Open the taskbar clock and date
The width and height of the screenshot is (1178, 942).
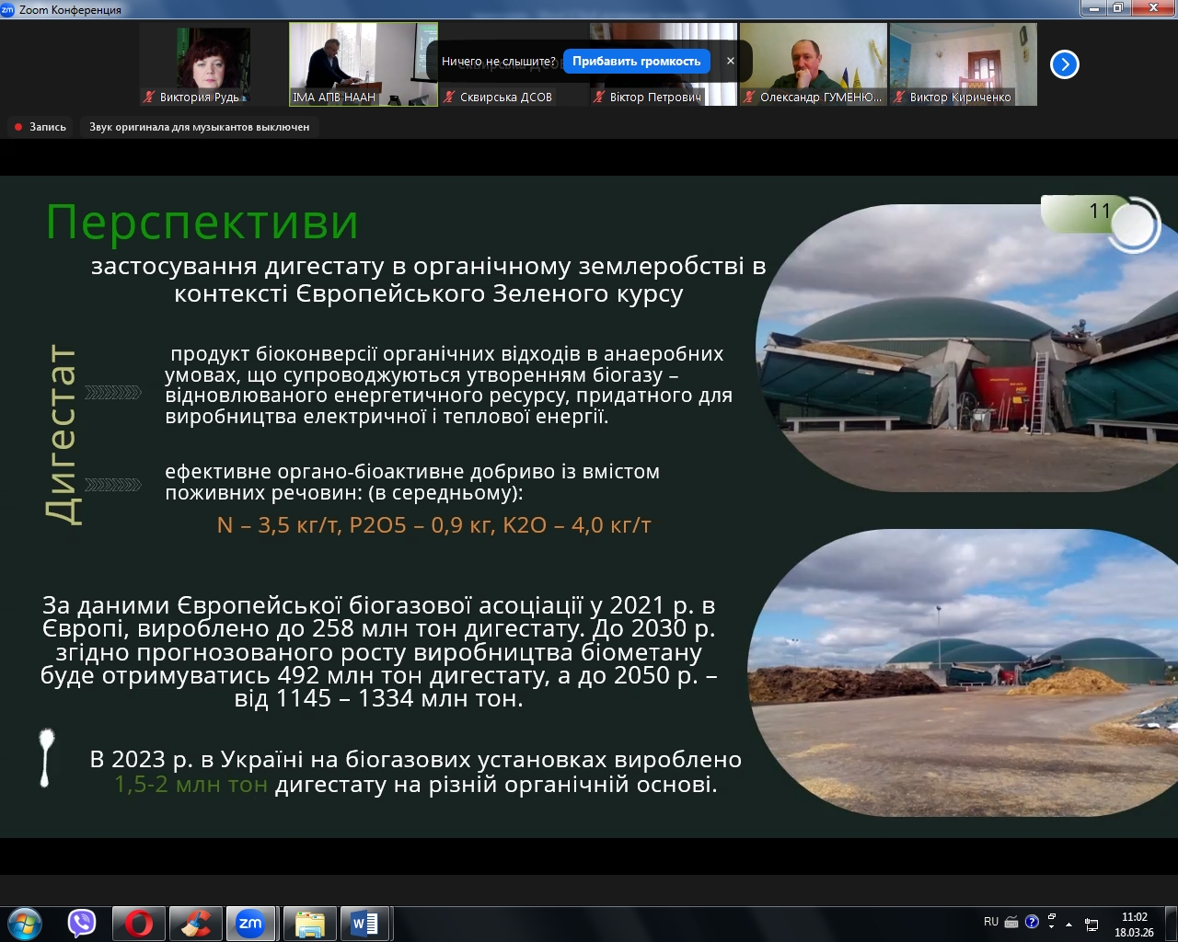(x=1134, y=925)
